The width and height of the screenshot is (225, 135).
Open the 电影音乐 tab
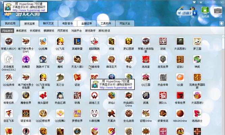point(67,23)
